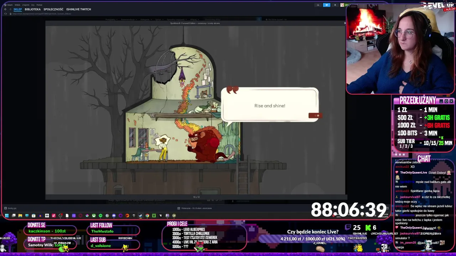Open the pink music-note taskbar app
Image resolution: width=456 pixels, height=256 pixels.
tap(53, 215)
